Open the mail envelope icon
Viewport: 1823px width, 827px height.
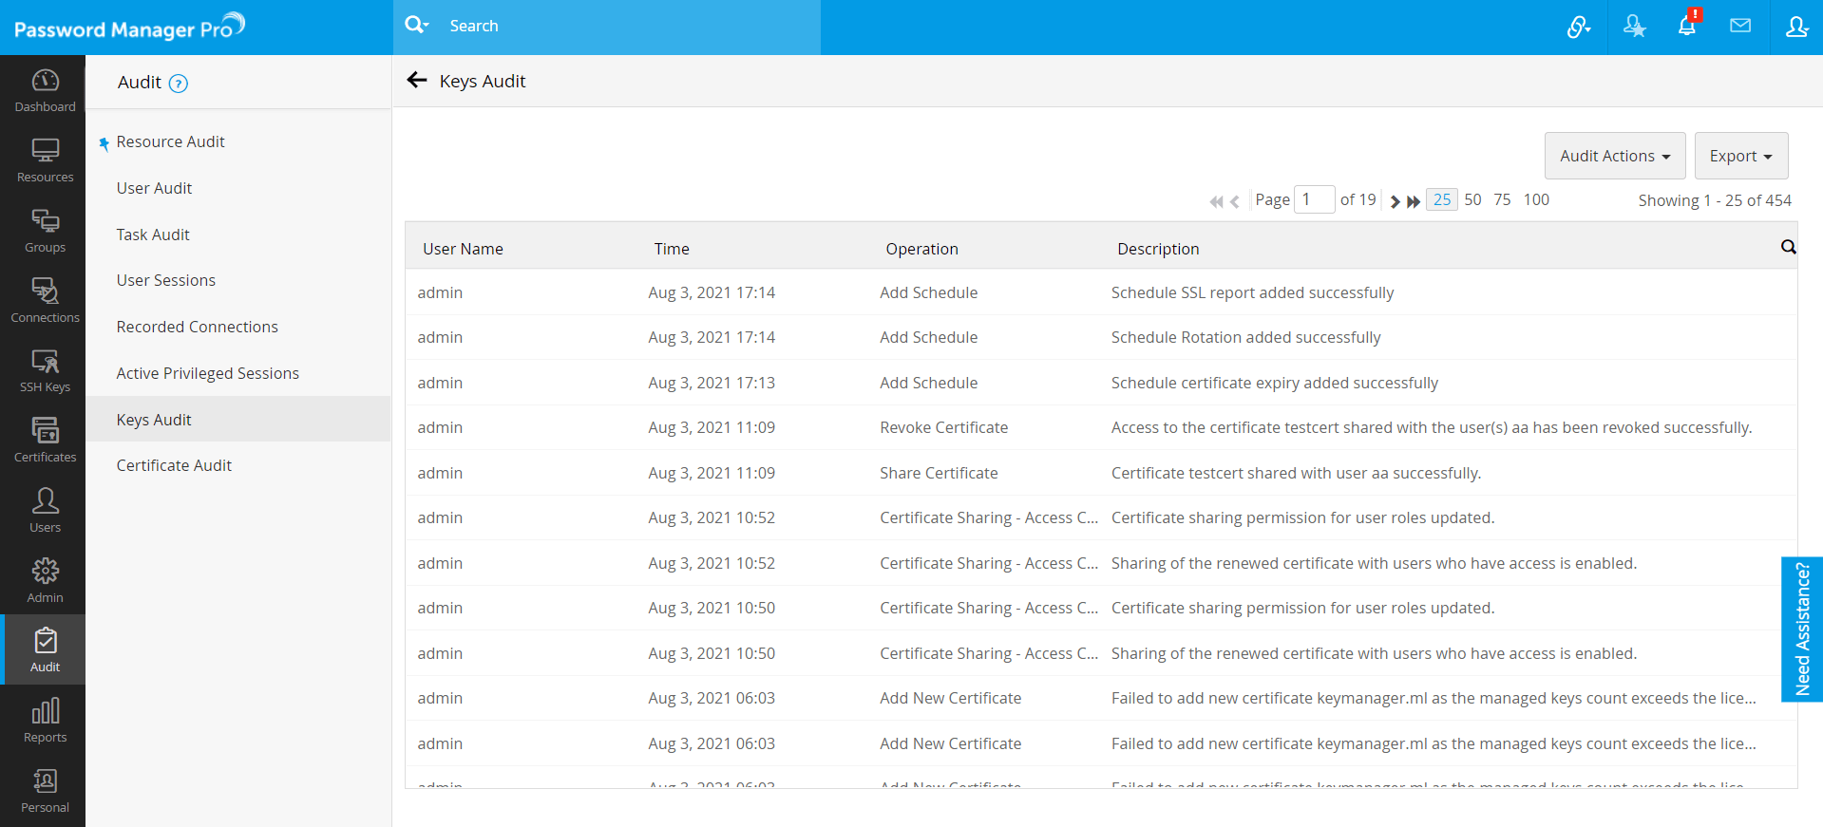(1740, 27)
